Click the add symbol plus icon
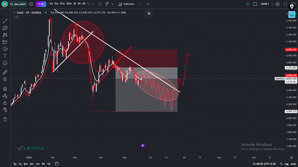Viewport: 298px width, 167px height. coord(31,4)
